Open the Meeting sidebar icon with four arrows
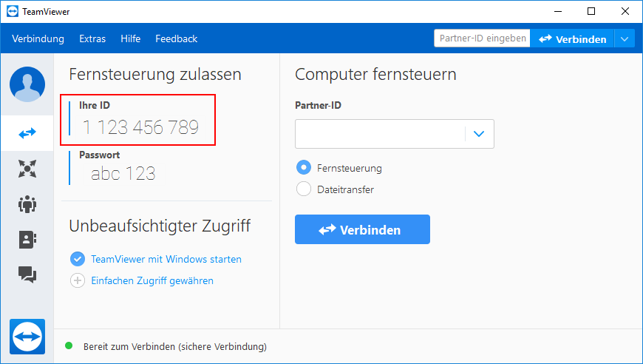Viewport: 643px width, 364px height. (x=27, y=169)
